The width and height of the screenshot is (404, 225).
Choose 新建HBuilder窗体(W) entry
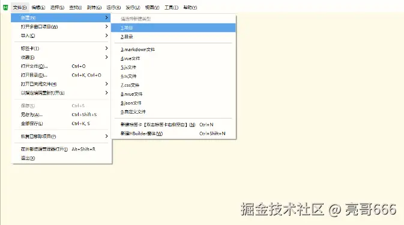coord(173,134)
